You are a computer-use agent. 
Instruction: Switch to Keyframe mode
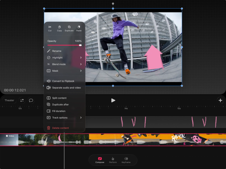[x=126, y=160]
